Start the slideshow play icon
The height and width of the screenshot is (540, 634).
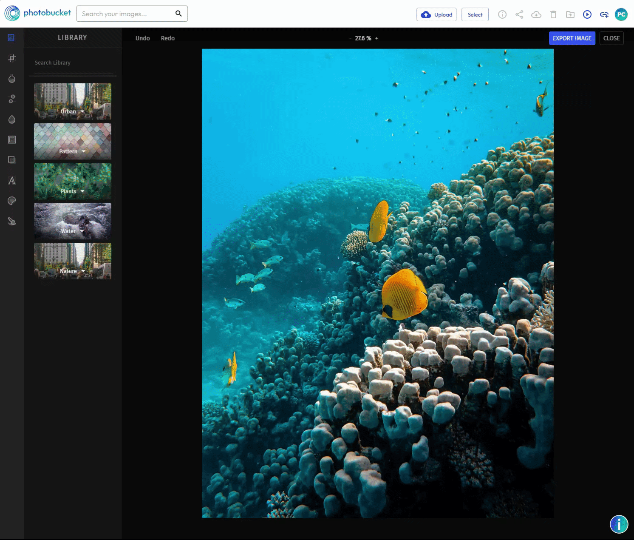pyautogui.click(x=587, y=14)
